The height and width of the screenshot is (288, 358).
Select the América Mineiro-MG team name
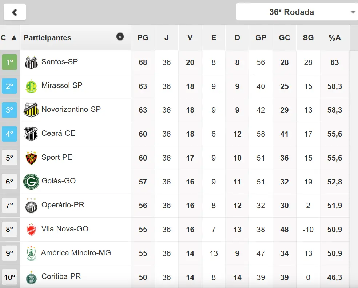coord(76,253)
